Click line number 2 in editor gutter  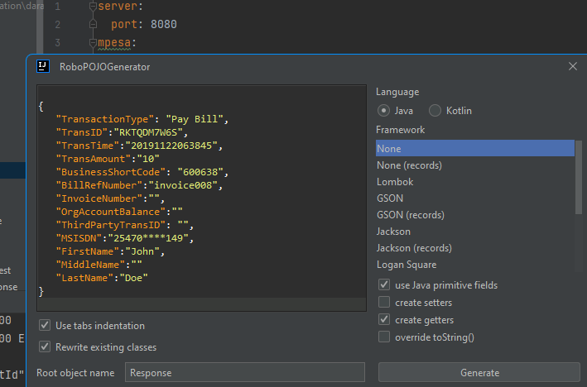coord(58,25)
